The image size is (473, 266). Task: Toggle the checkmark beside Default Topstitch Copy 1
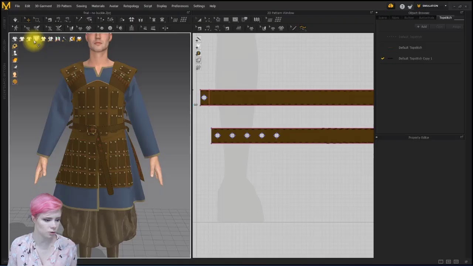point(382,58)
